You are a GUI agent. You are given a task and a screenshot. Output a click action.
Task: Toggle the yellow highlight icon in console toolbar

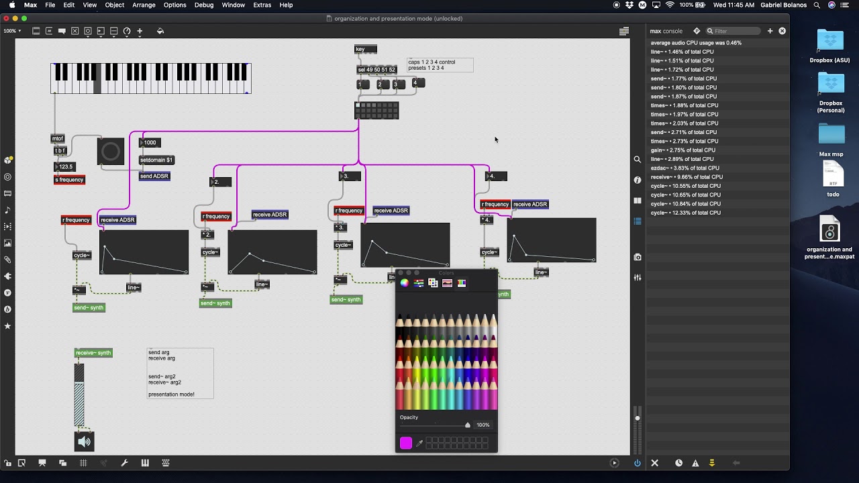pyautogui.click(x=712, y=463)
